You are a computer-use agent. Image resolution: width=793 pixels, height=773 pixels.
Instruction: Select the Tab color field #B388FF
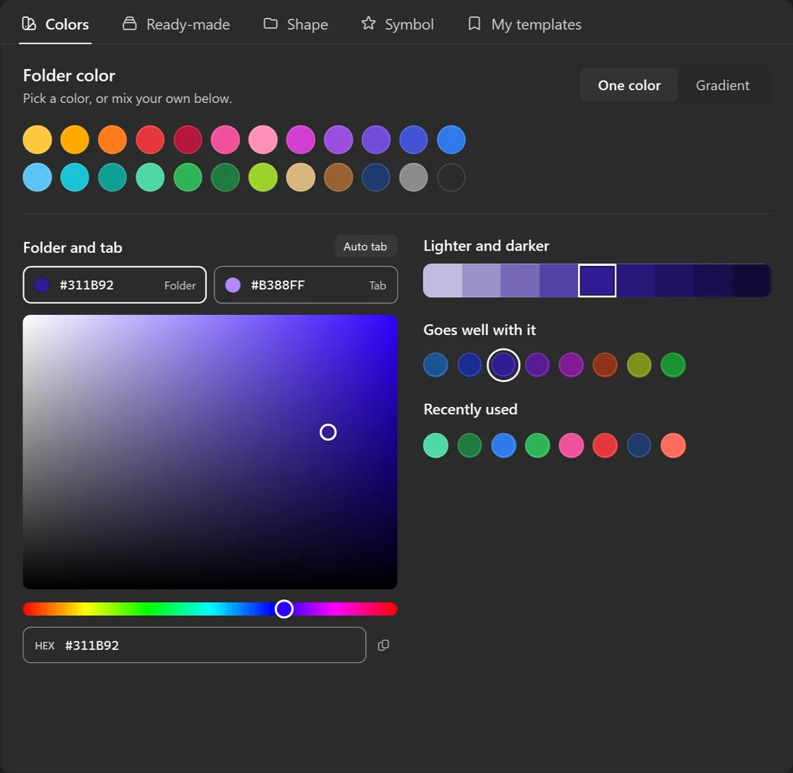pyautogui.click(x=306, y=285)
